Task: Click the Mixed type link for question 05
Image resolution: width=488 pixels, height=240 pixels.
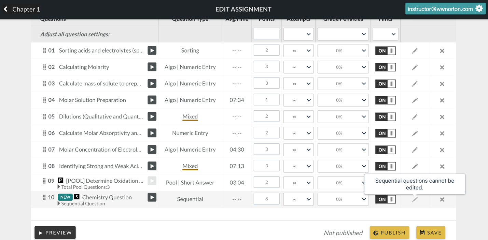Action: click(190, 117)
